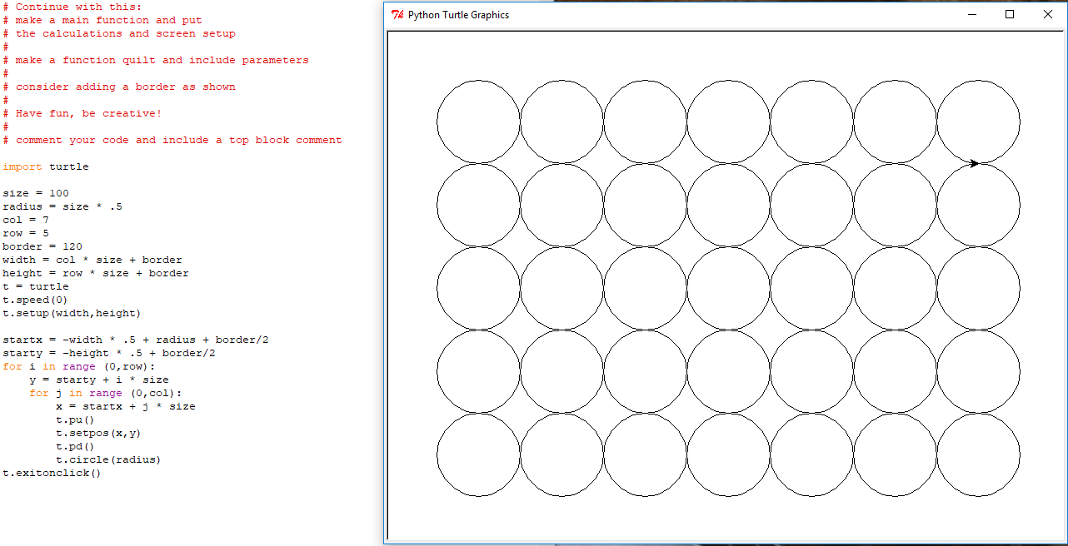Image resolution: width=1068 pixels, height=546 pixels.
Task: Close the Python Turtle Graphics window
Action: click(x=1048, y=14)
